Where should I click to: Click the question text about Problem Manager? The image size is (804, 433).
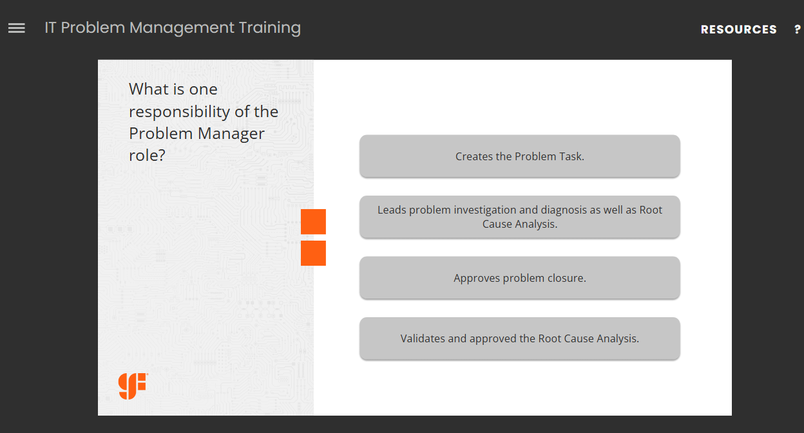coord(203,122)
